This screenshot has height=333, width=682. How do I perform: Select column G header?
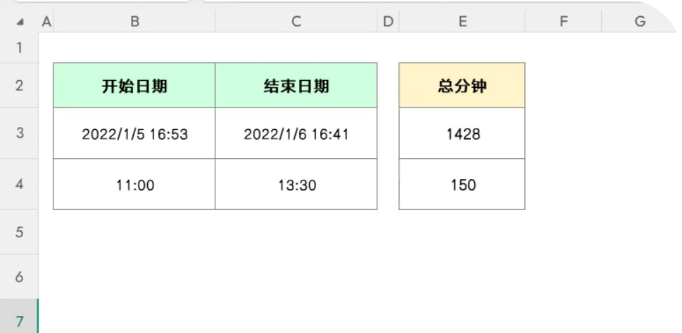[x=640, y=21]
